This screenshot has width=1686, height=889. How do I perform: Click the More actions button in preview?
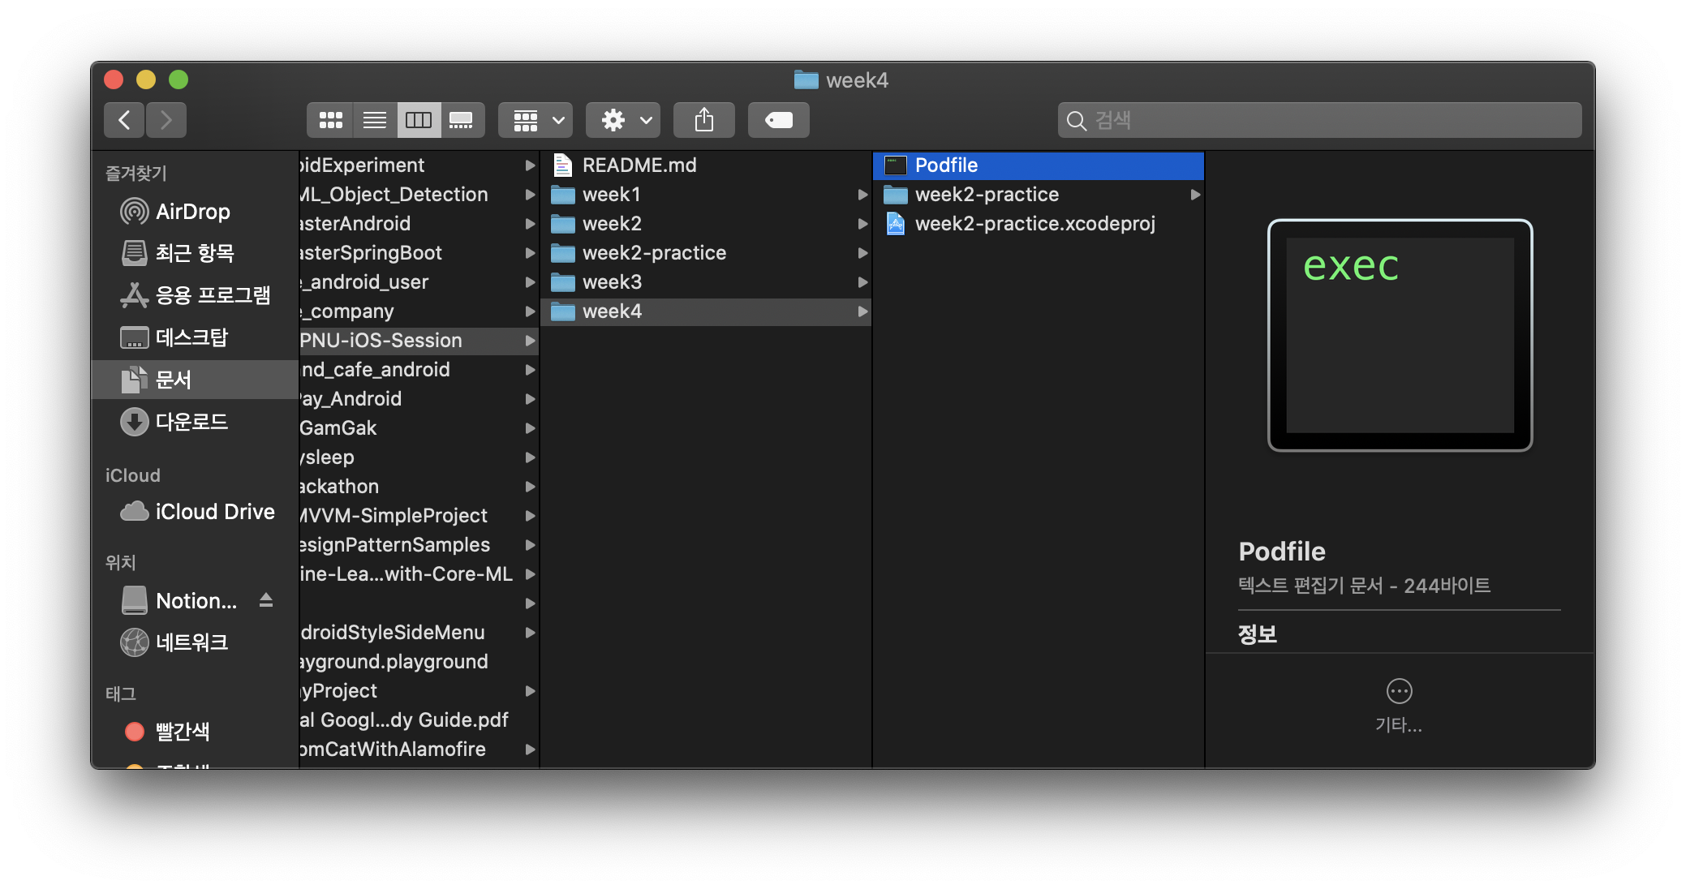pyautogui.click(x=1399, y=692)
